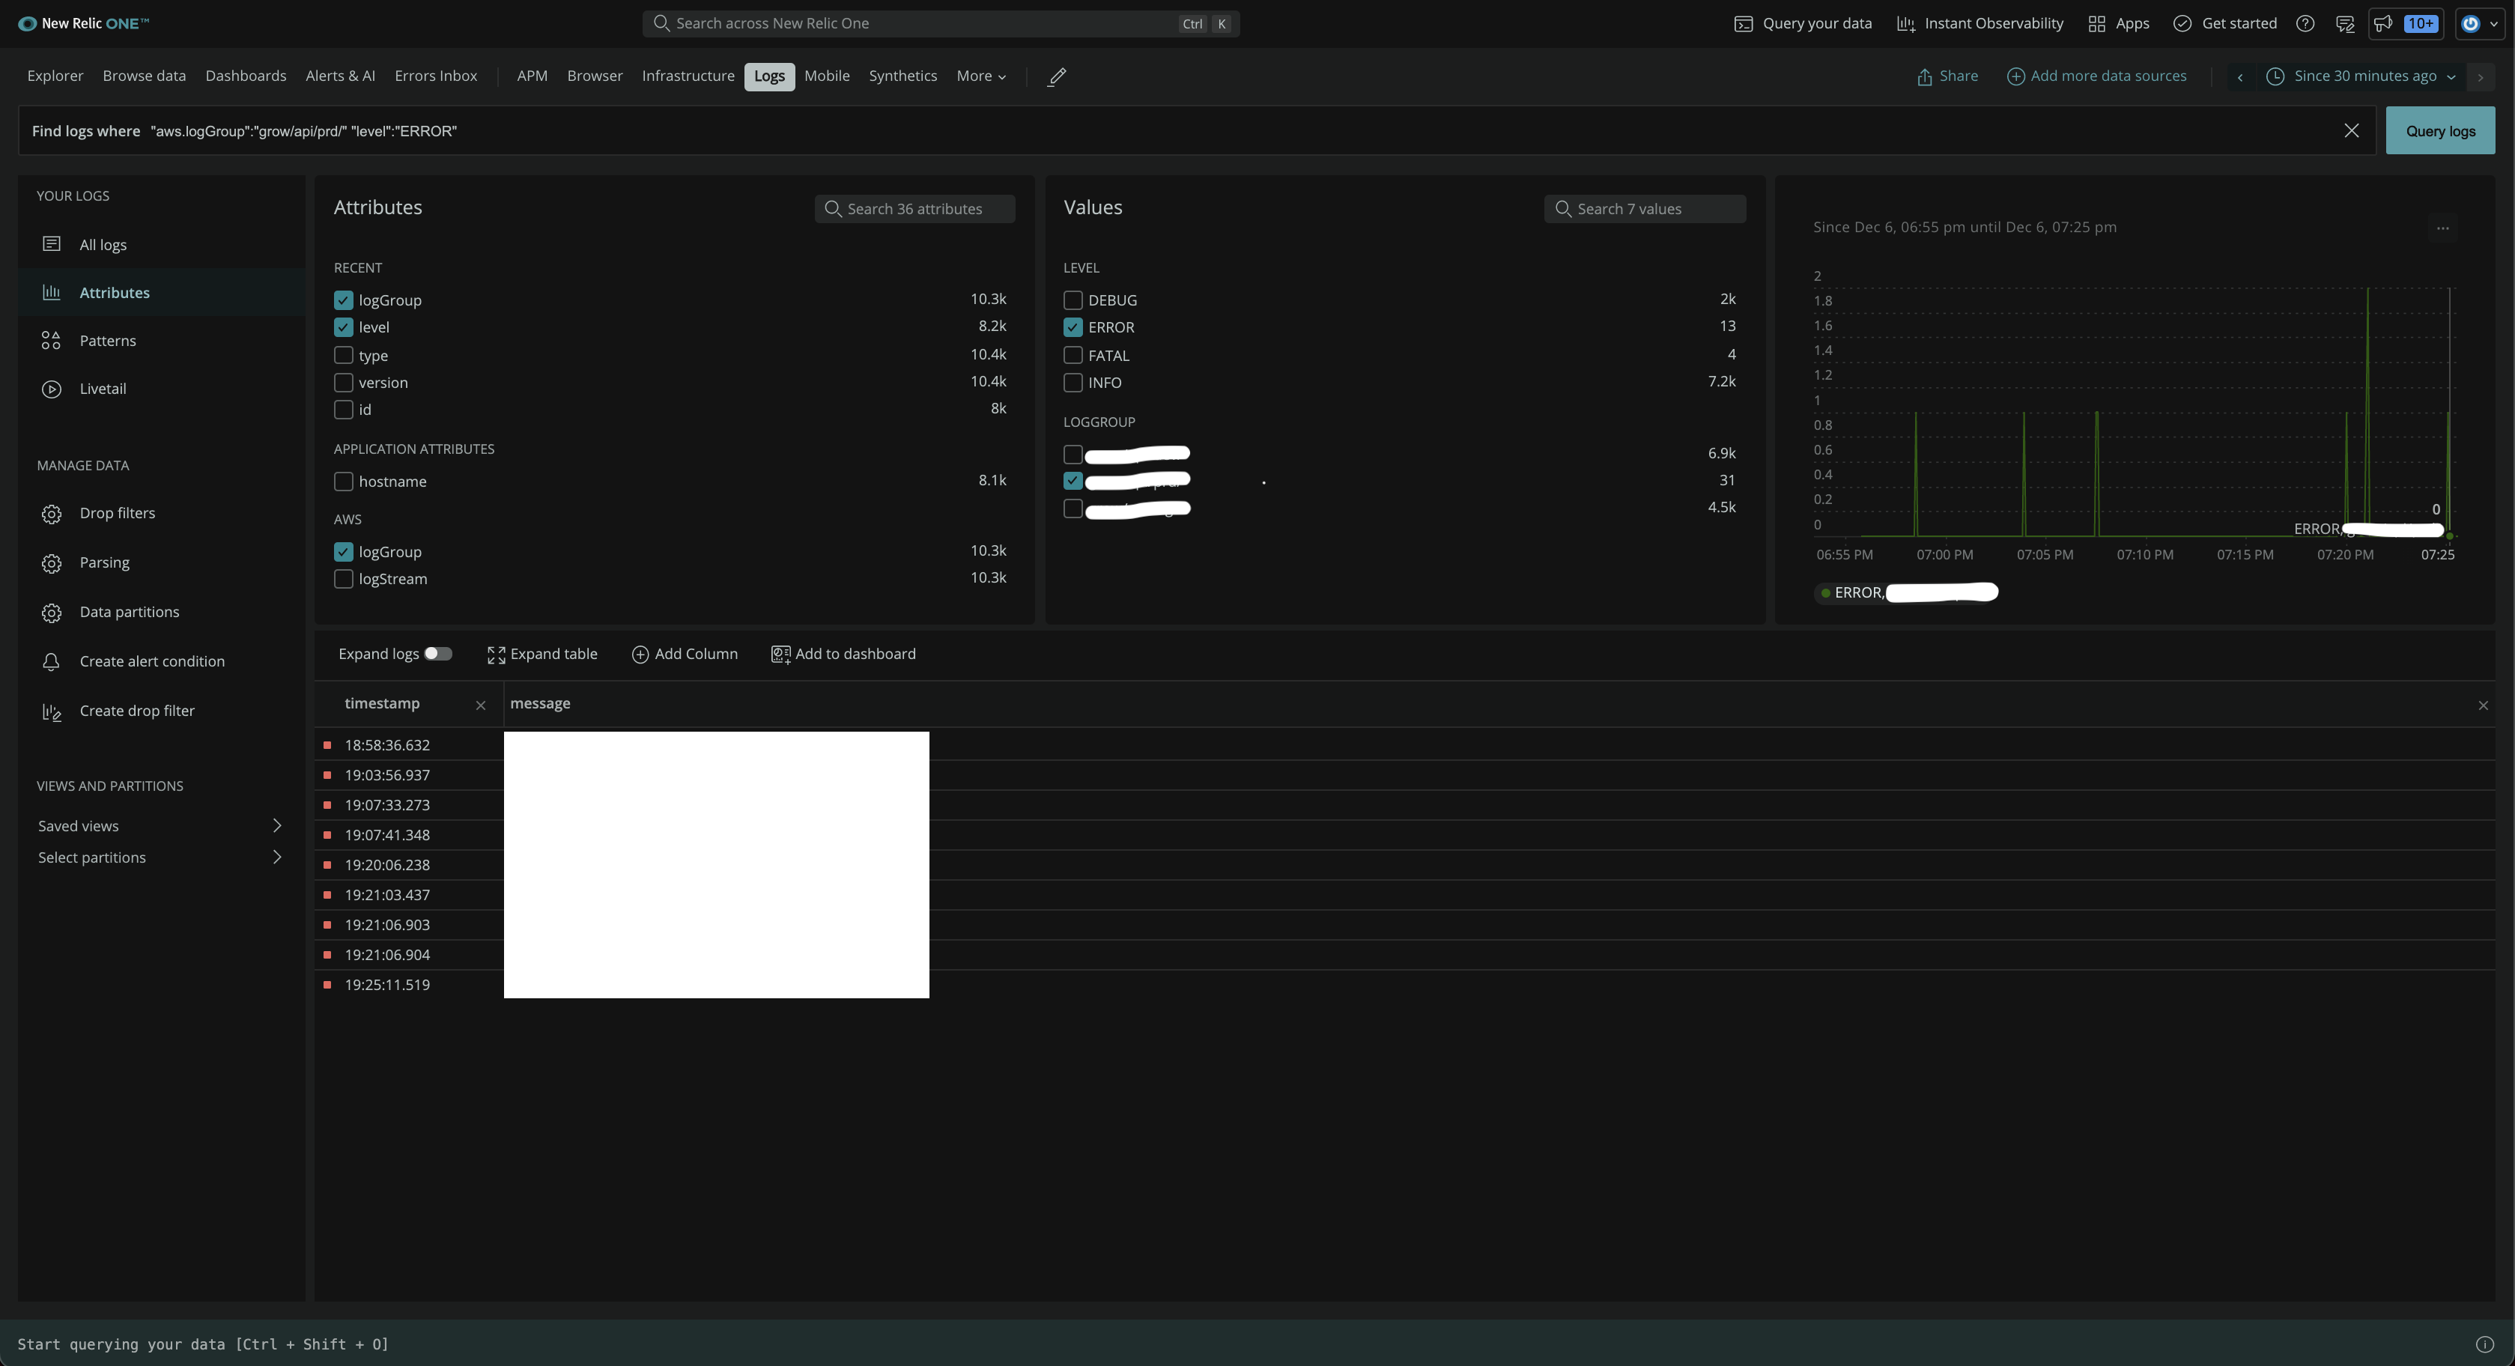This screenshot has width=2515, height=1366.
Task: Step time range forward arrow
Action: pos(2480,76)
